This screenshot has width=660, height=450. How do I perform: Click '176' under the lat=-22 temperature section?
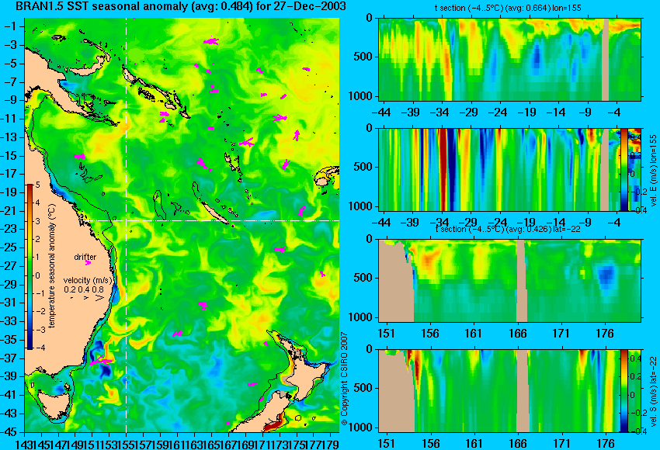click(605, 334)
